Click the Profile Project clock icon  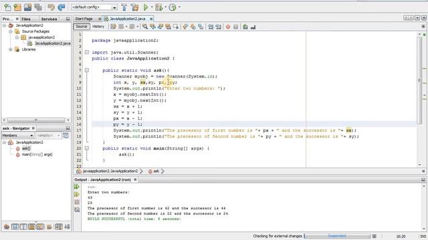click(173, 7)
